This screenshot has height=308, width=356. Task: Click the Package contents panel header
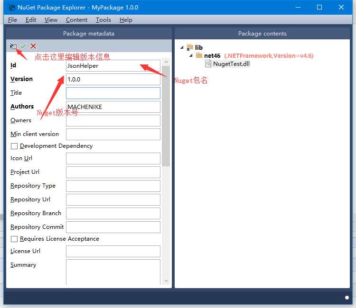pyautogui.click(x=262, y=34)
